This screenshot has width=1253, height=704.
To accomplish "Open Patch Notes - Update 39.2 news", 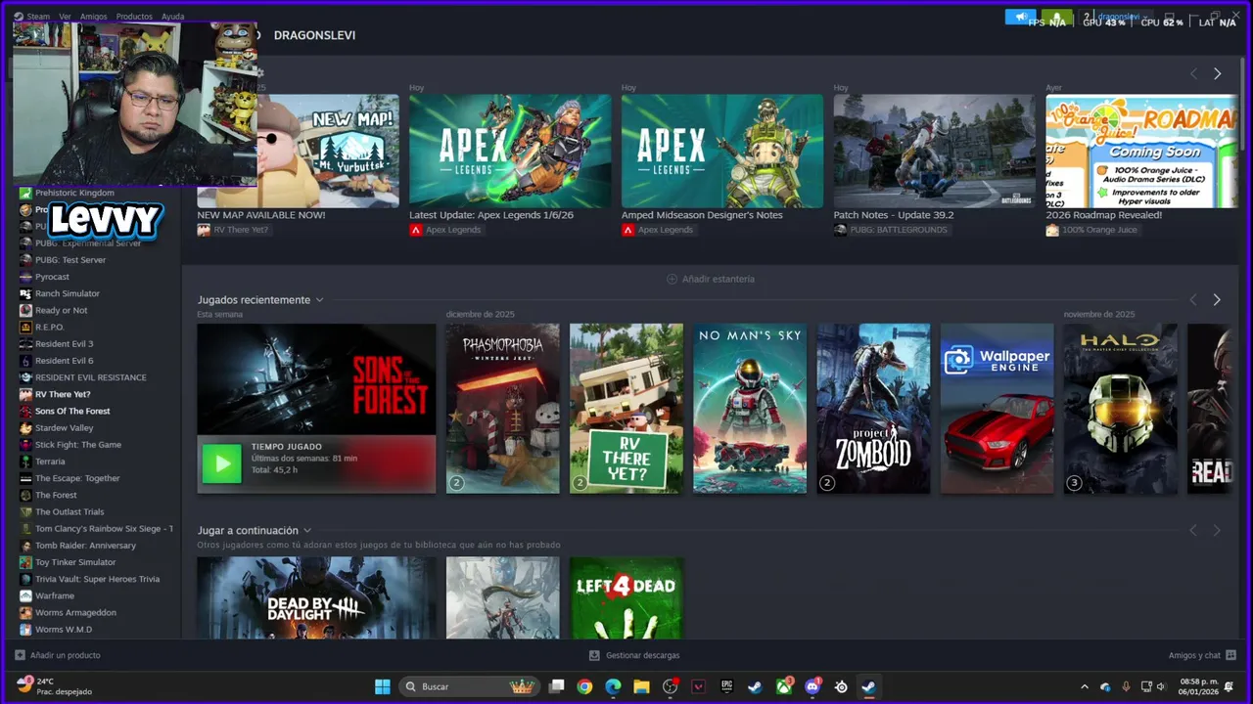I will tap(934, 151).
